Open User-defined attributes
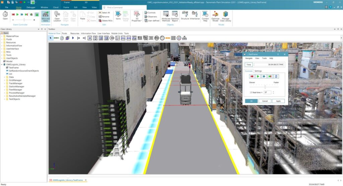Screen dimensions: 343x186 152,20
